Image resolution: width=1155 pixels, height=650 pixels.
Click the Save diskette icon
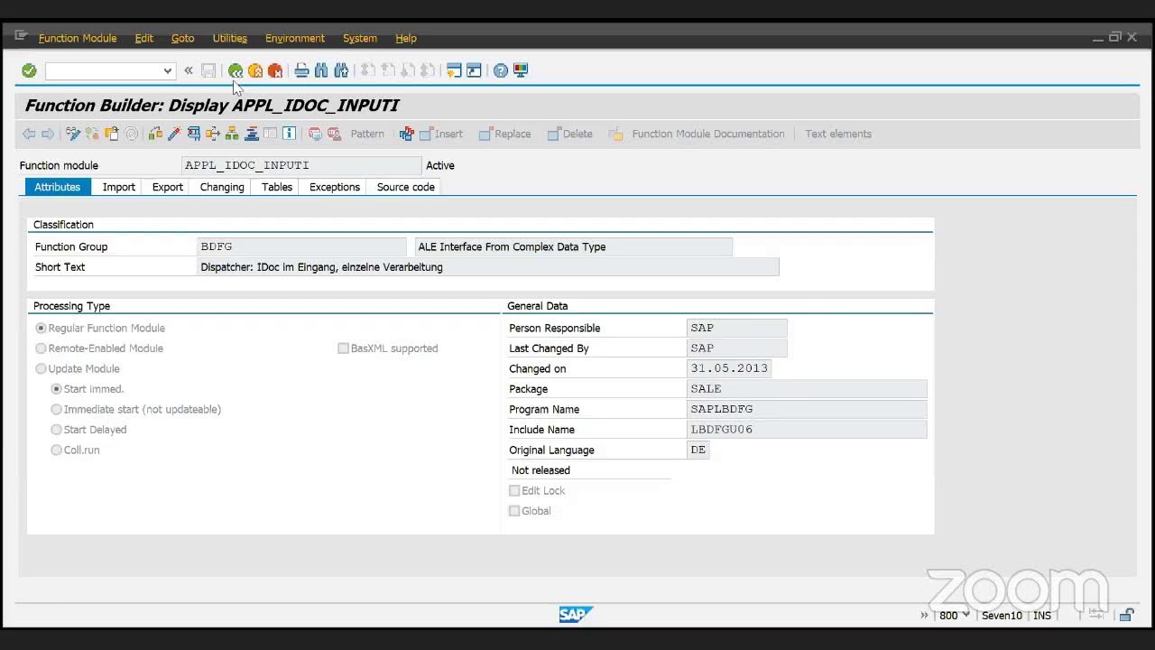(208, 70)
